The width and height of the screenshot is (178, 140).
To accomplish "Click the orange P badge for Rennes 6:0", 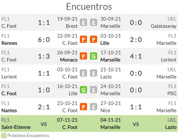I will coord(83,39).
